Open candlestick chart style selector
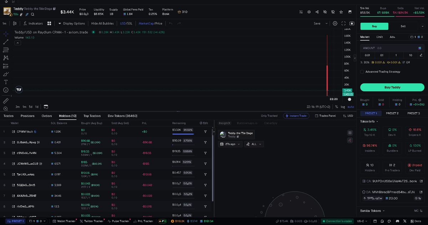This screenshot has height=225, width=428. [15, 24]
